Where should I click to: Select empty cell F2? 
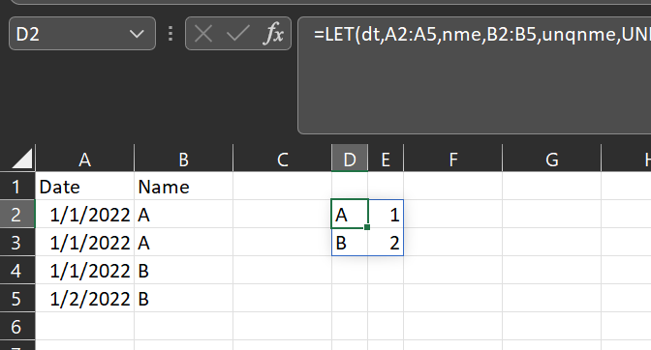point(453,214)
